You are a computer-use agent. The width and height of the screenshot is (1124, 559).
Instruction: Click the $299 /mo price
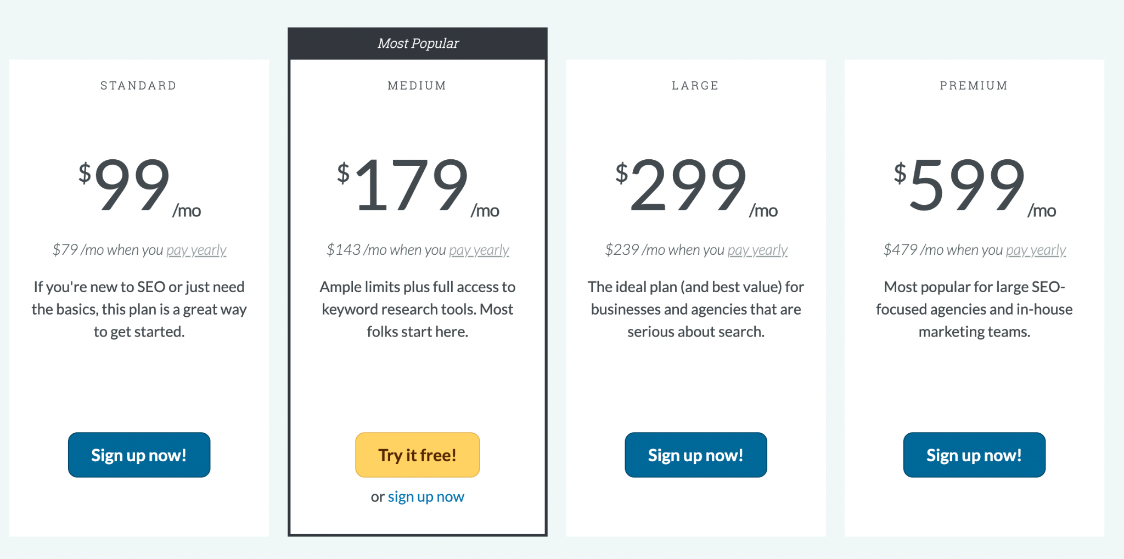click(x=696, y=186)
